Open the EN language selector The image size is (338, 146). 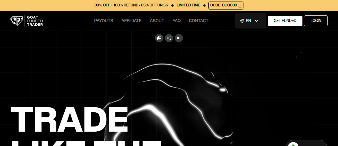[249, 21]
